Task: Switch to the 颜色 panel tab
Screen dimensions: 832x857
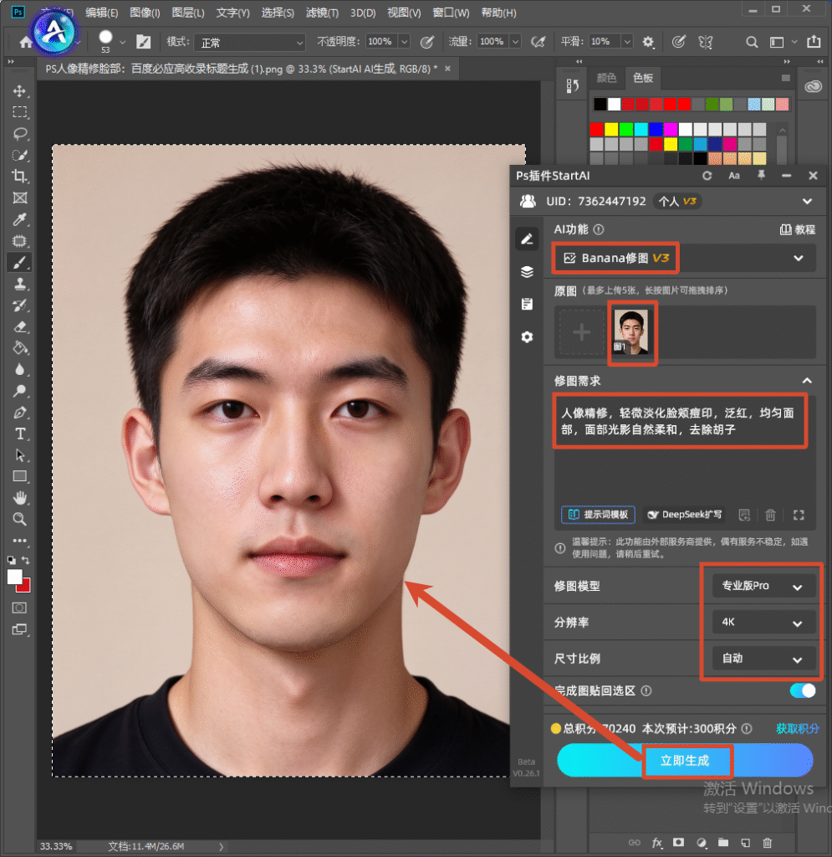Action: pos(606,78)
